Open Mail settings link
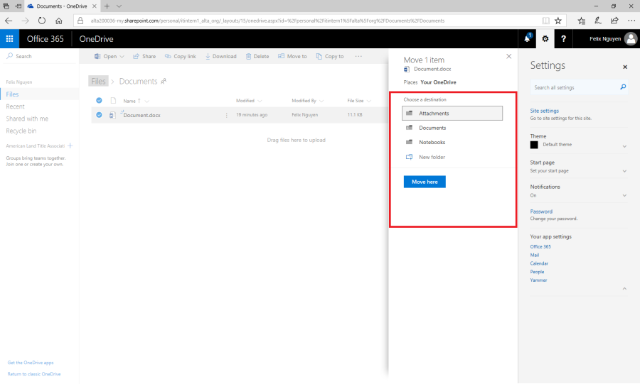 [534, 255]
